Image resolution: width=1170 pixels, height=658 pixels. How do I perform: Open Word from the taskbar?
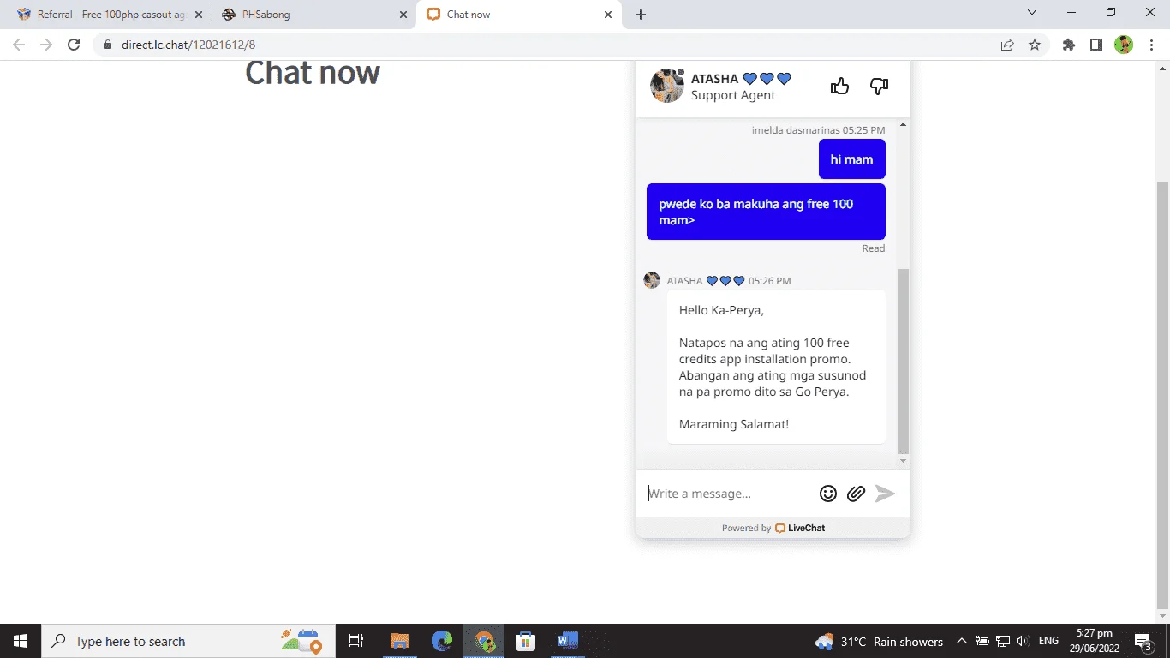point(568,641)
